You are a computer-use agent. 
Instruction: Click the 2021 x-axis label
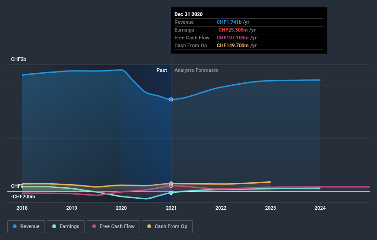click(171, 208)
